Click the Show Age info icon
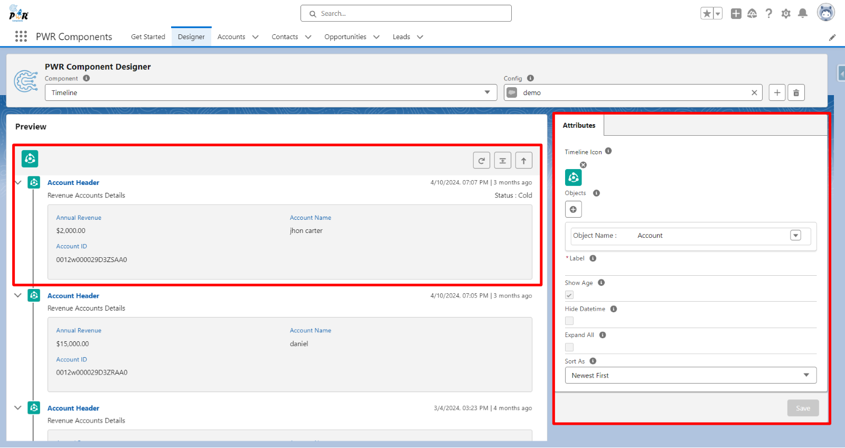Viewport: 845px width, 448px height. 601,283
